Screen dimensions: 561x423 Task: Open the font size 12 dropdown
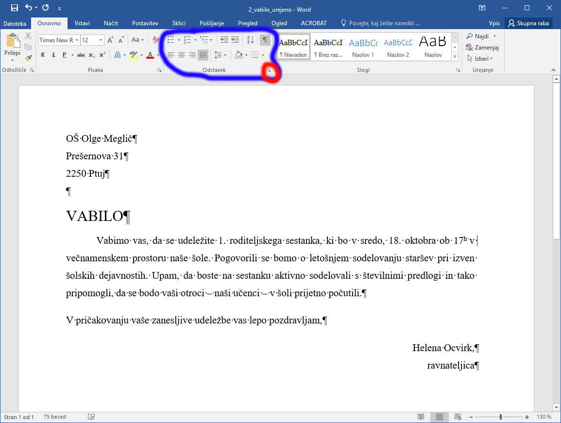click(101, 40)
